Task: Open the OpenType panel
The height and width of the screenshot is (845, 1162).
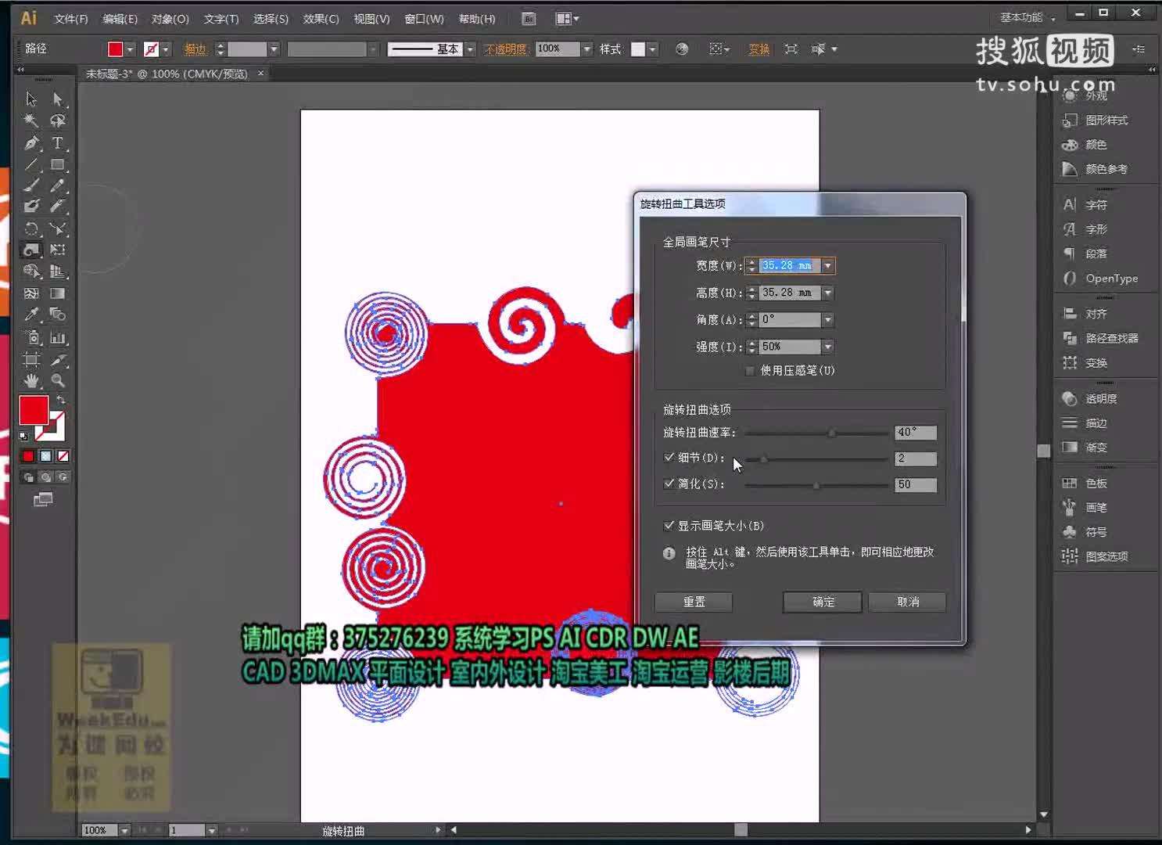Action: pyautogui.click(x=1099, y=278)
